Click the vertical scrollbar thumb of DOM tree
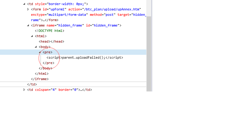This screenshot has height=137, width=244. (x=149, y=54)
